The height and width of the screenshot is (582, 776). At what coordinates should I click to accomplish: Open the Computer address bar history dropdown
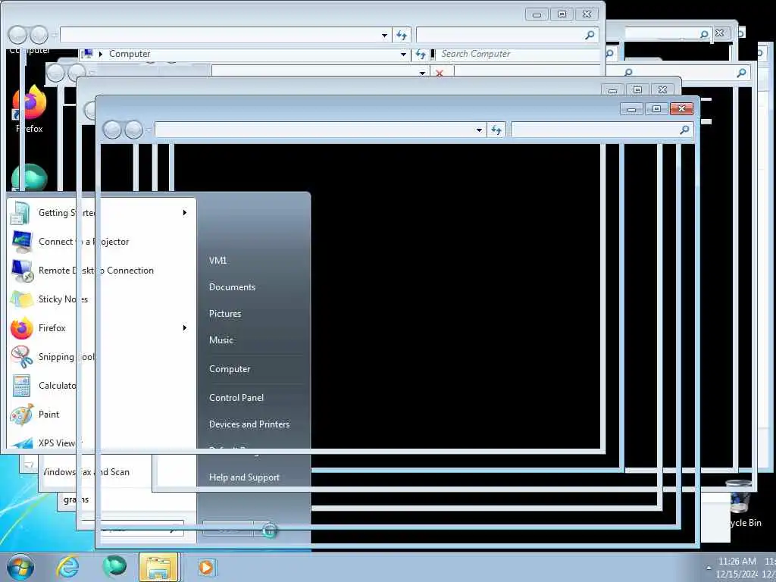click(x=403, y=55)
